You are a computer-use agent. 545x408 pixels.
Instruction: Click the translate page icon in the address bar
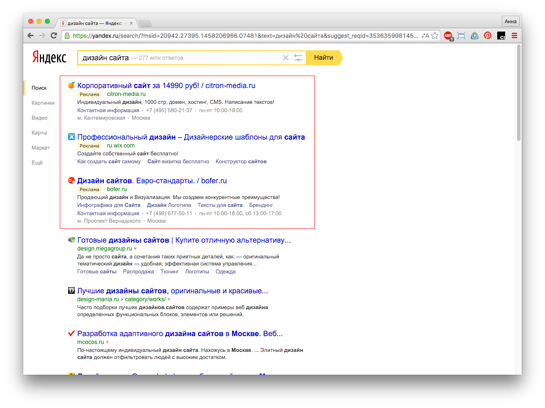tap(425, 36)
